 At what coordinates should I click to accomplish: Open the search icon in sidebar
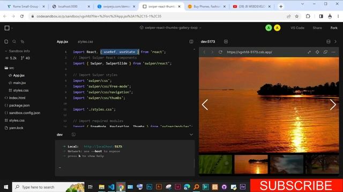[14, 42]
